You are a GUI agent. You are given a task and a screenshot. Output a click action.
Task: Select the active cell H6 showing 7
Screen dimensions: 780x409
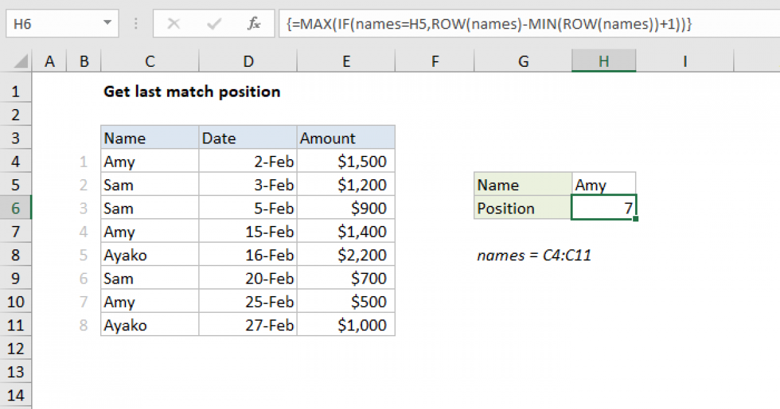click(603, 208)
